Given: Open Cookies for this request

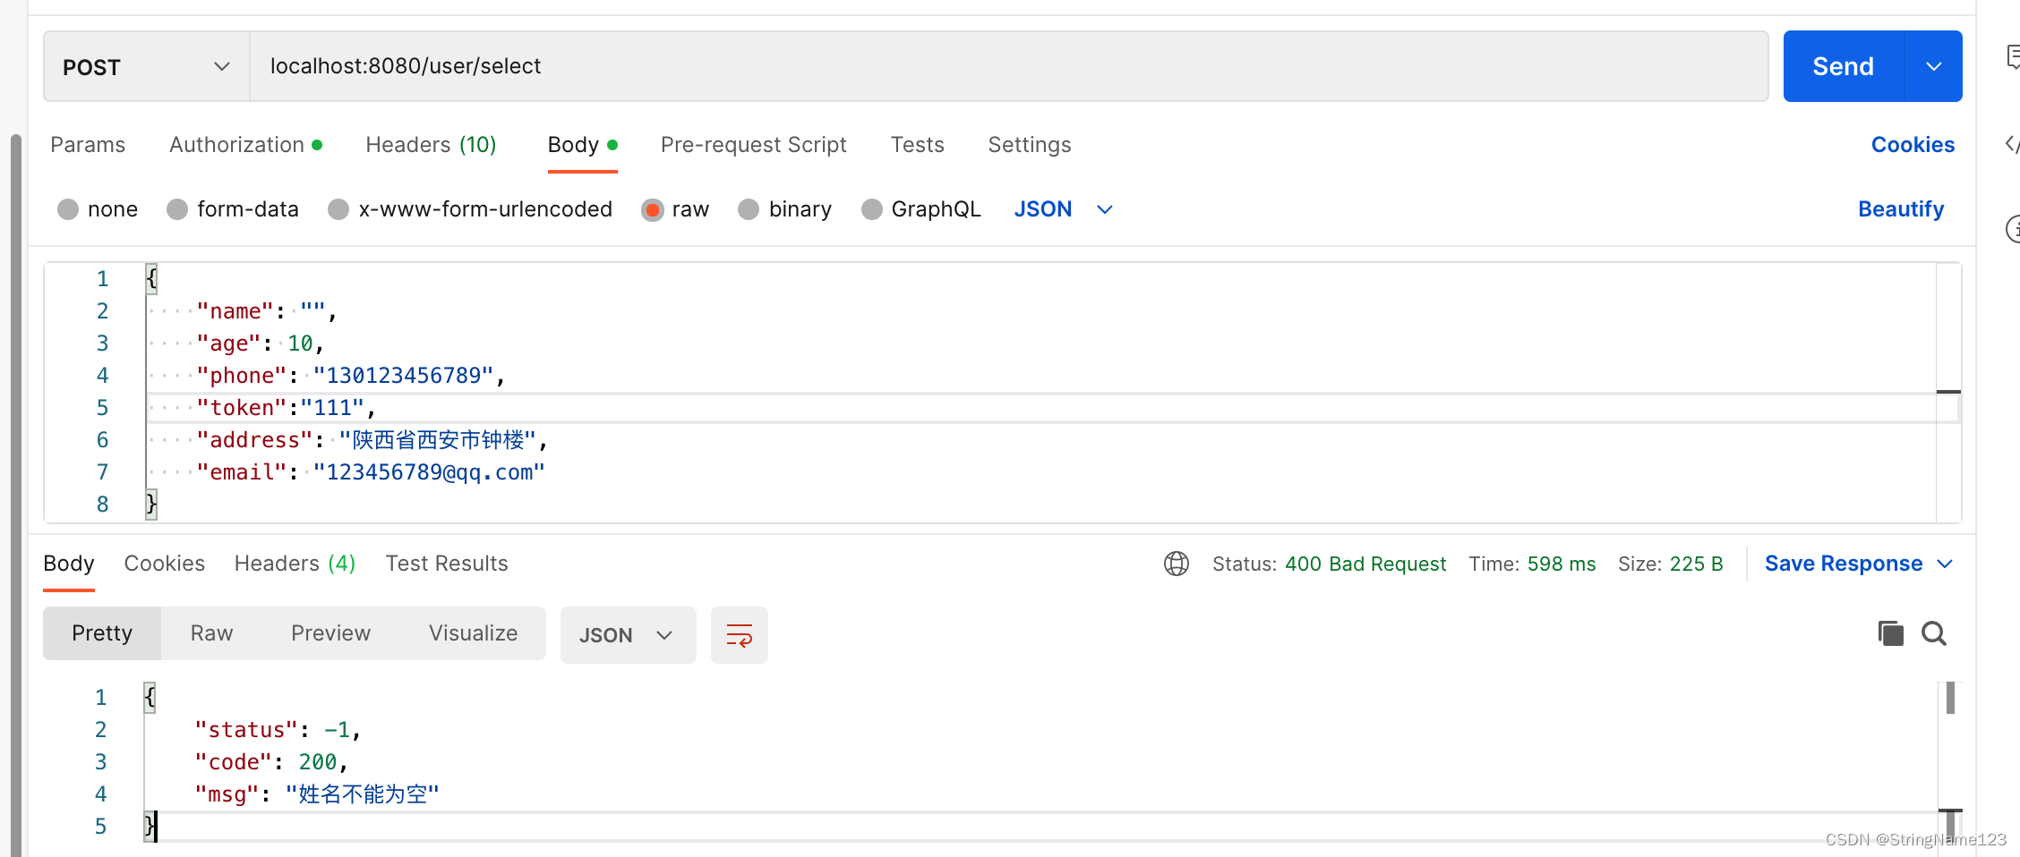Looking at the screenshot, I should pos(1913,144).
